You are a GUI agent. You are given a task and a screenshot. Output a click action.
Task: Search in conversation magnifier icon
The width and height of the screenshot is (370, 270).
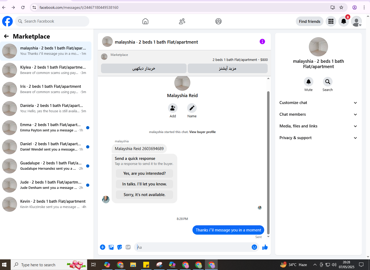tap(328, 82)
